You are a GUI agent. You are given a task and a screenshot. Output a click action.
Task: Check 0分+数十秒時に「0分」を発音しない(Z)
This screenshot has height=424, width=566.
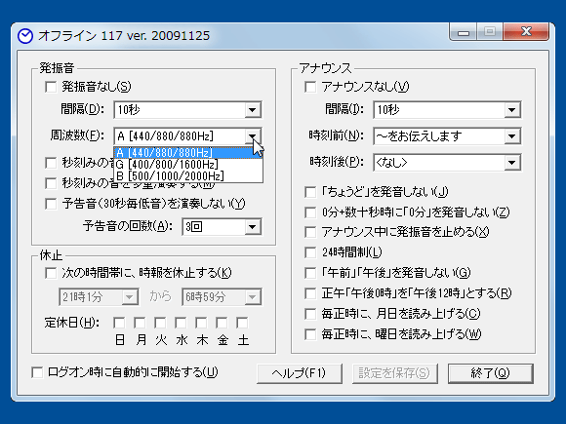click(x=310, y=212)
